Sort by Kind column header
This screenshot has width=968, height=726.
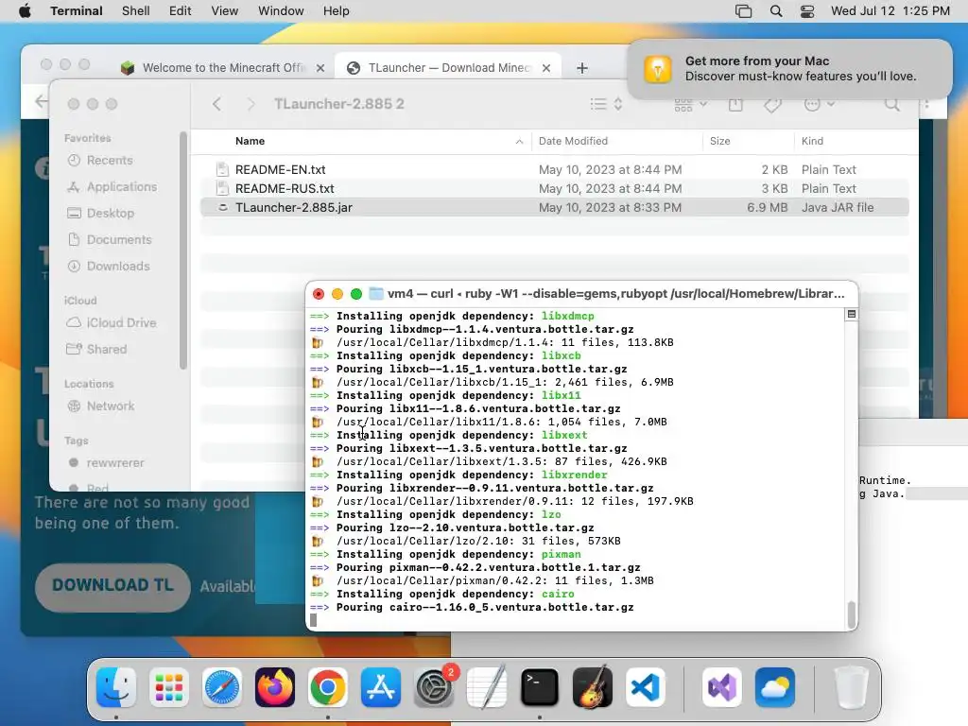[x=812, y=142]
